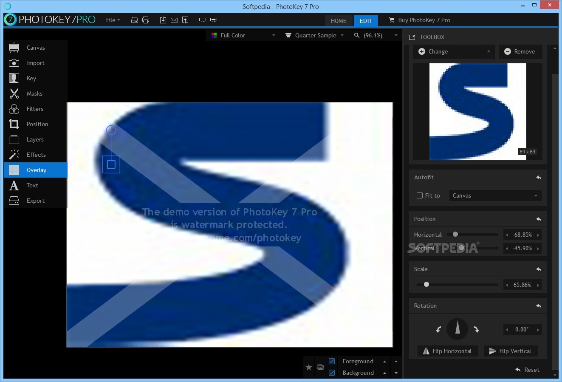The height and width of the screenshot is (382, 562).
Task: Open the Change overlay dropdown
Action: pyautogui.click(x=455, y=51)
